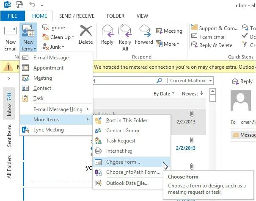
Task: Open the More respond options dropdown
Action: click(168, 44)
